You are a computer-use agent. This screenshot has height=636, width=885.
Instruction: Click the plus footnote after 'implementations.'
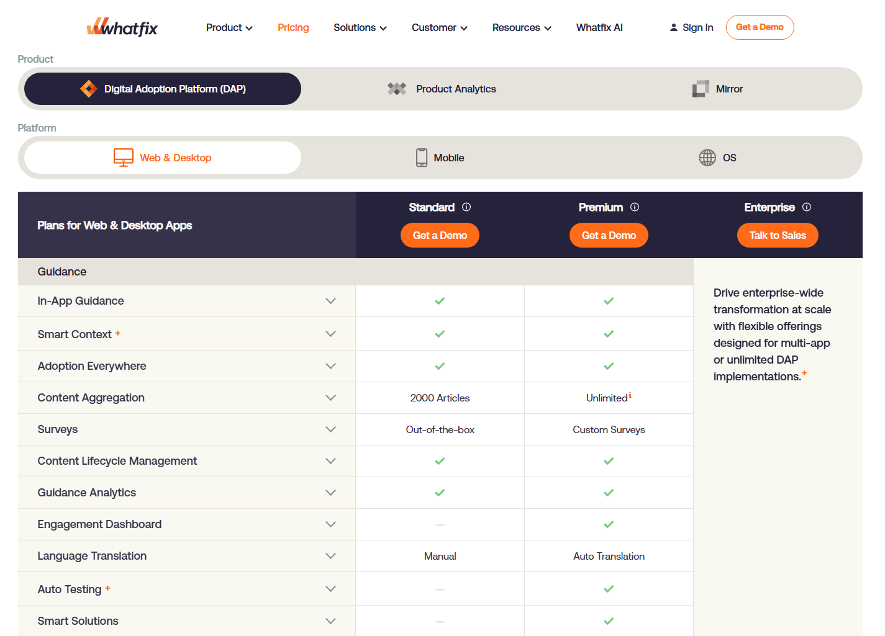coord(804,373)
